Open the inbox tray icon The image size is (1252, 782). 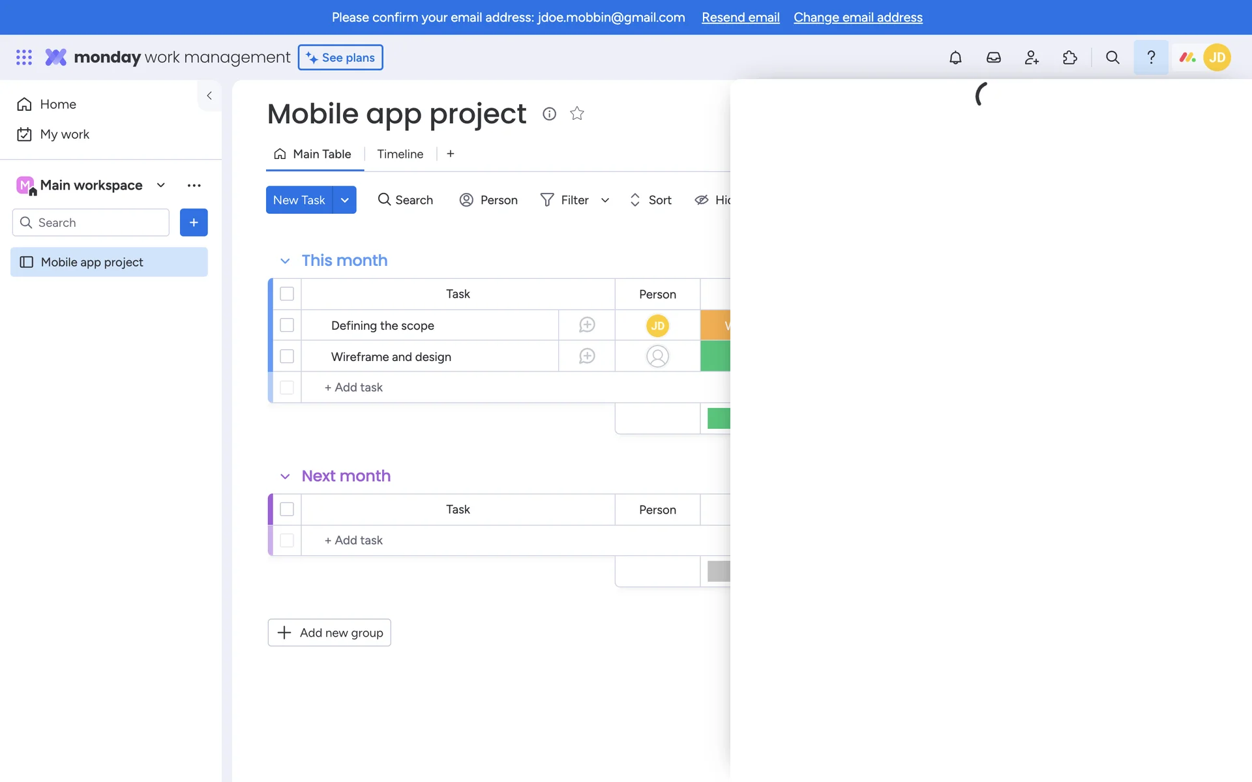point(993,57)
